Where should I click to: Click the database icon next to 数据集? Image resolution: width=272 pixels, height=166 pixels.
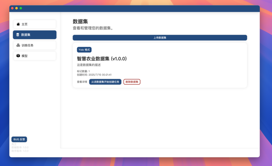coord(18,35)
